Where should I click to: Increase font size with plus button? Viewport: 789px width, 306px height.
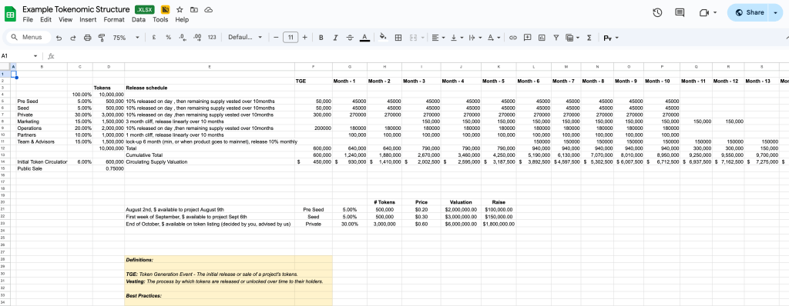[x=305, y=37]
